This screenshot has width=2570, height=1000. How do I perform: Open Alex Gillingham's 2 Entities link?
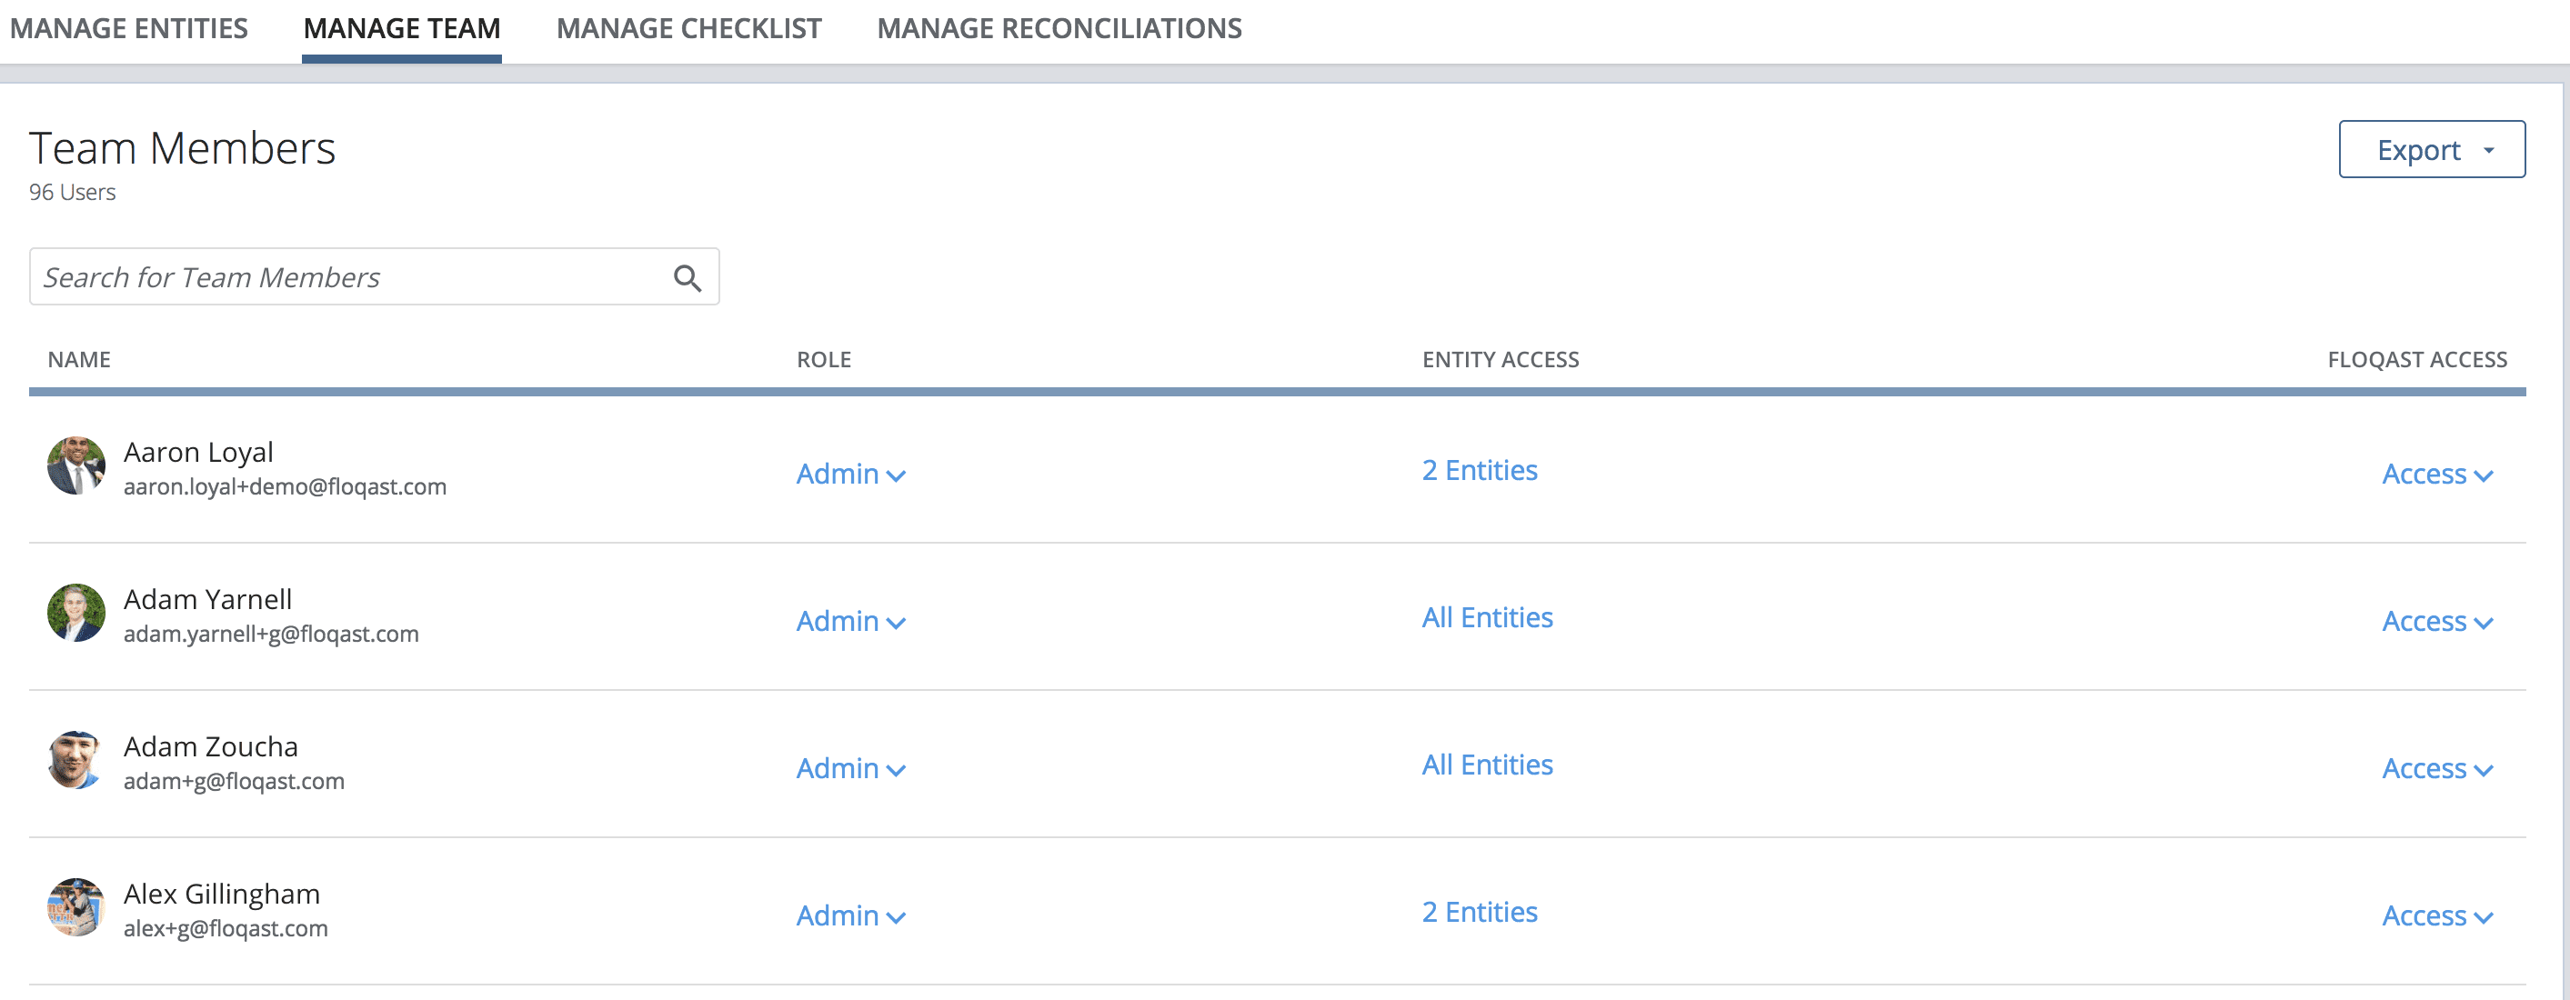point(1480,912)
